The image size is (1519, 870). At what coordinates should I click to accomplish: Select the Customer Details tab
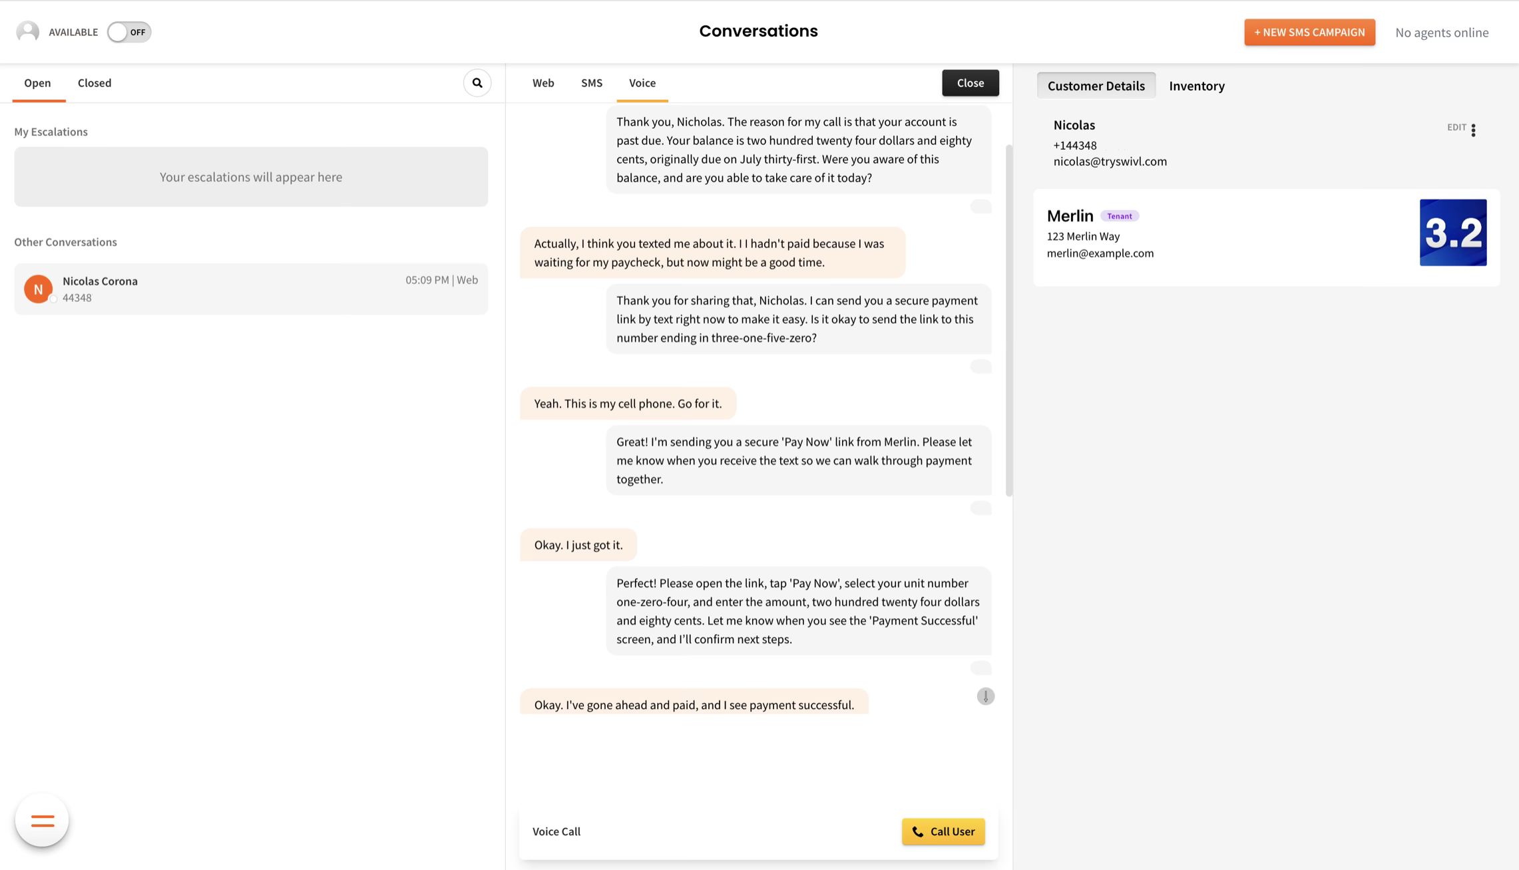point(1096,86)
